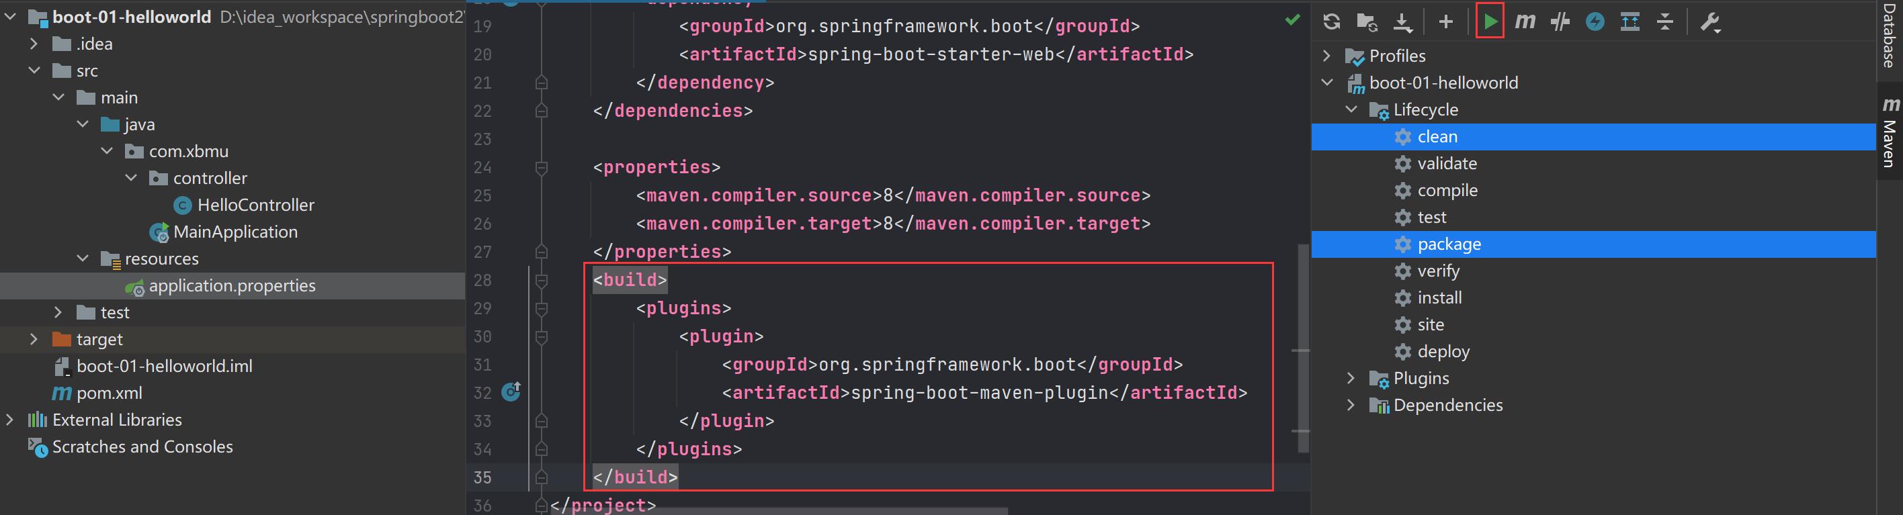Expand External Libraries node
The image size is (1903, 515).
[x=10, y=420]
